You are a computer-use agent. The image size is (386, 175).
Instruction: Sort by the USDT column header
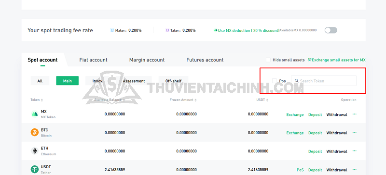pyautogui.click(x=262, y=100)
